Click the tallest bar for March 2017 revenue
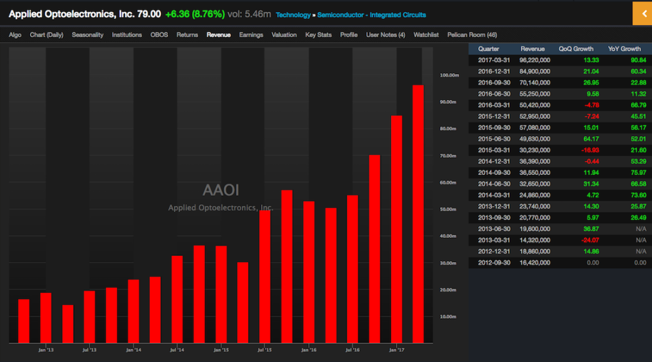 [x=418, y=214]
